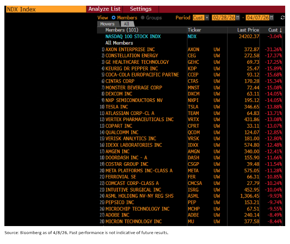Click the Ticker column header
This screenshot has height=244, width=290.
coord(194,30)
